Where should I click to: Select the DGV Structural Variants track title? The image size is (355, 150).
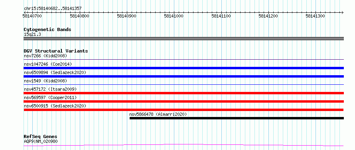pos(56,51)
